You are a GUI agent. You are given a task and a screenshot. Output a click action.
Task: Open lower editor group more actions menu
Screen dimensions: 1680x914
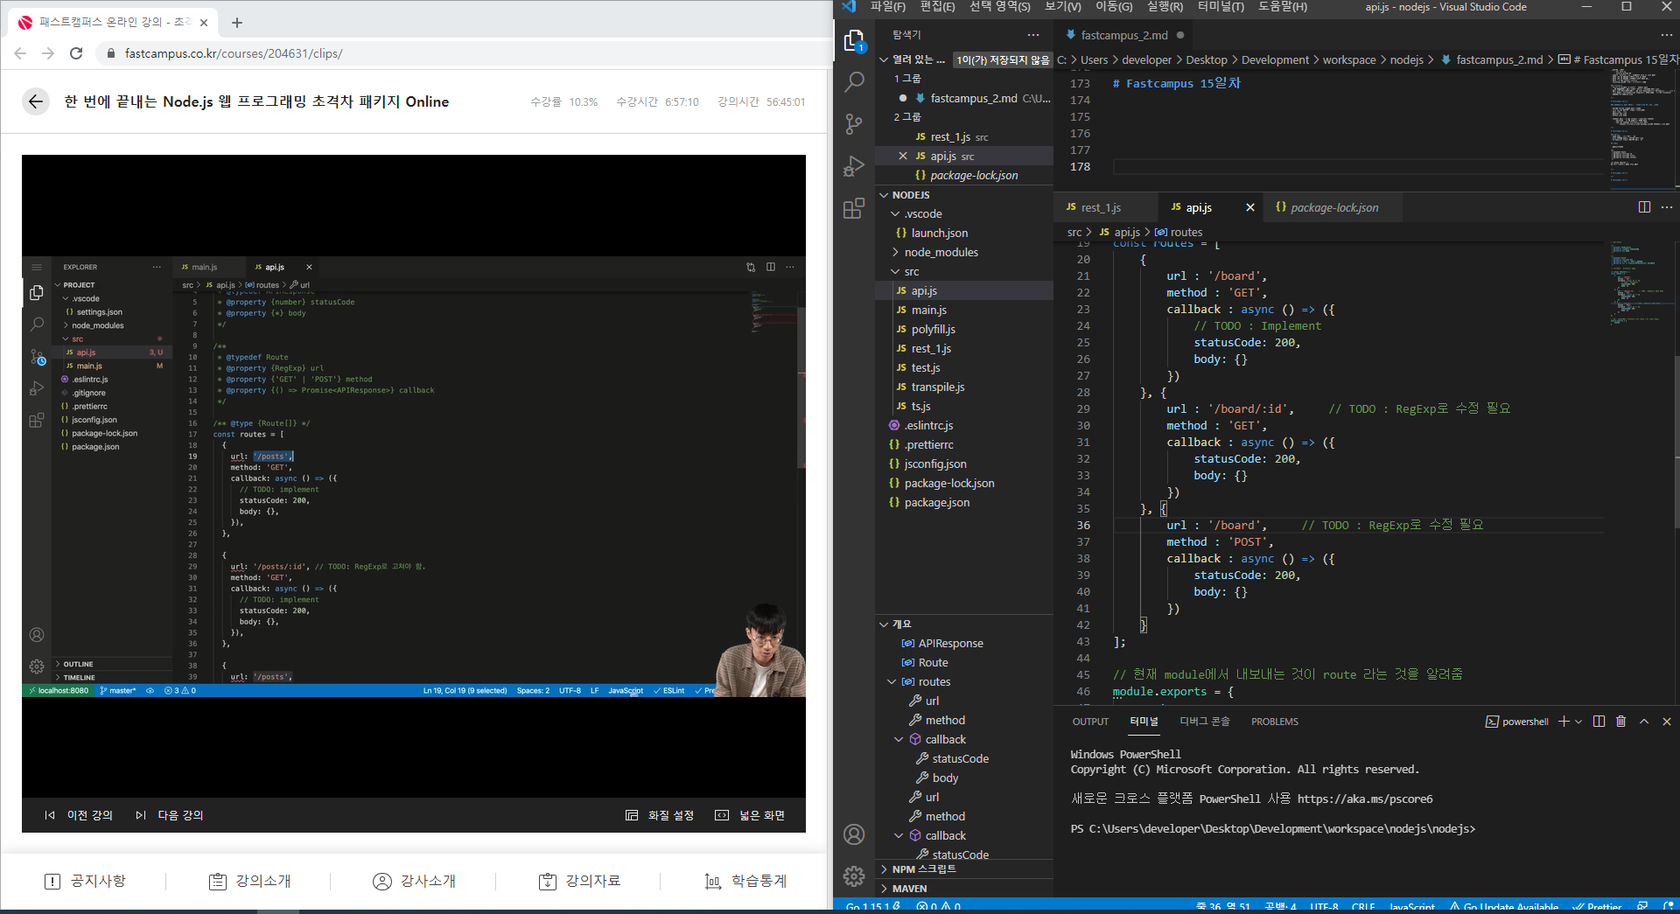[1667, 207]
